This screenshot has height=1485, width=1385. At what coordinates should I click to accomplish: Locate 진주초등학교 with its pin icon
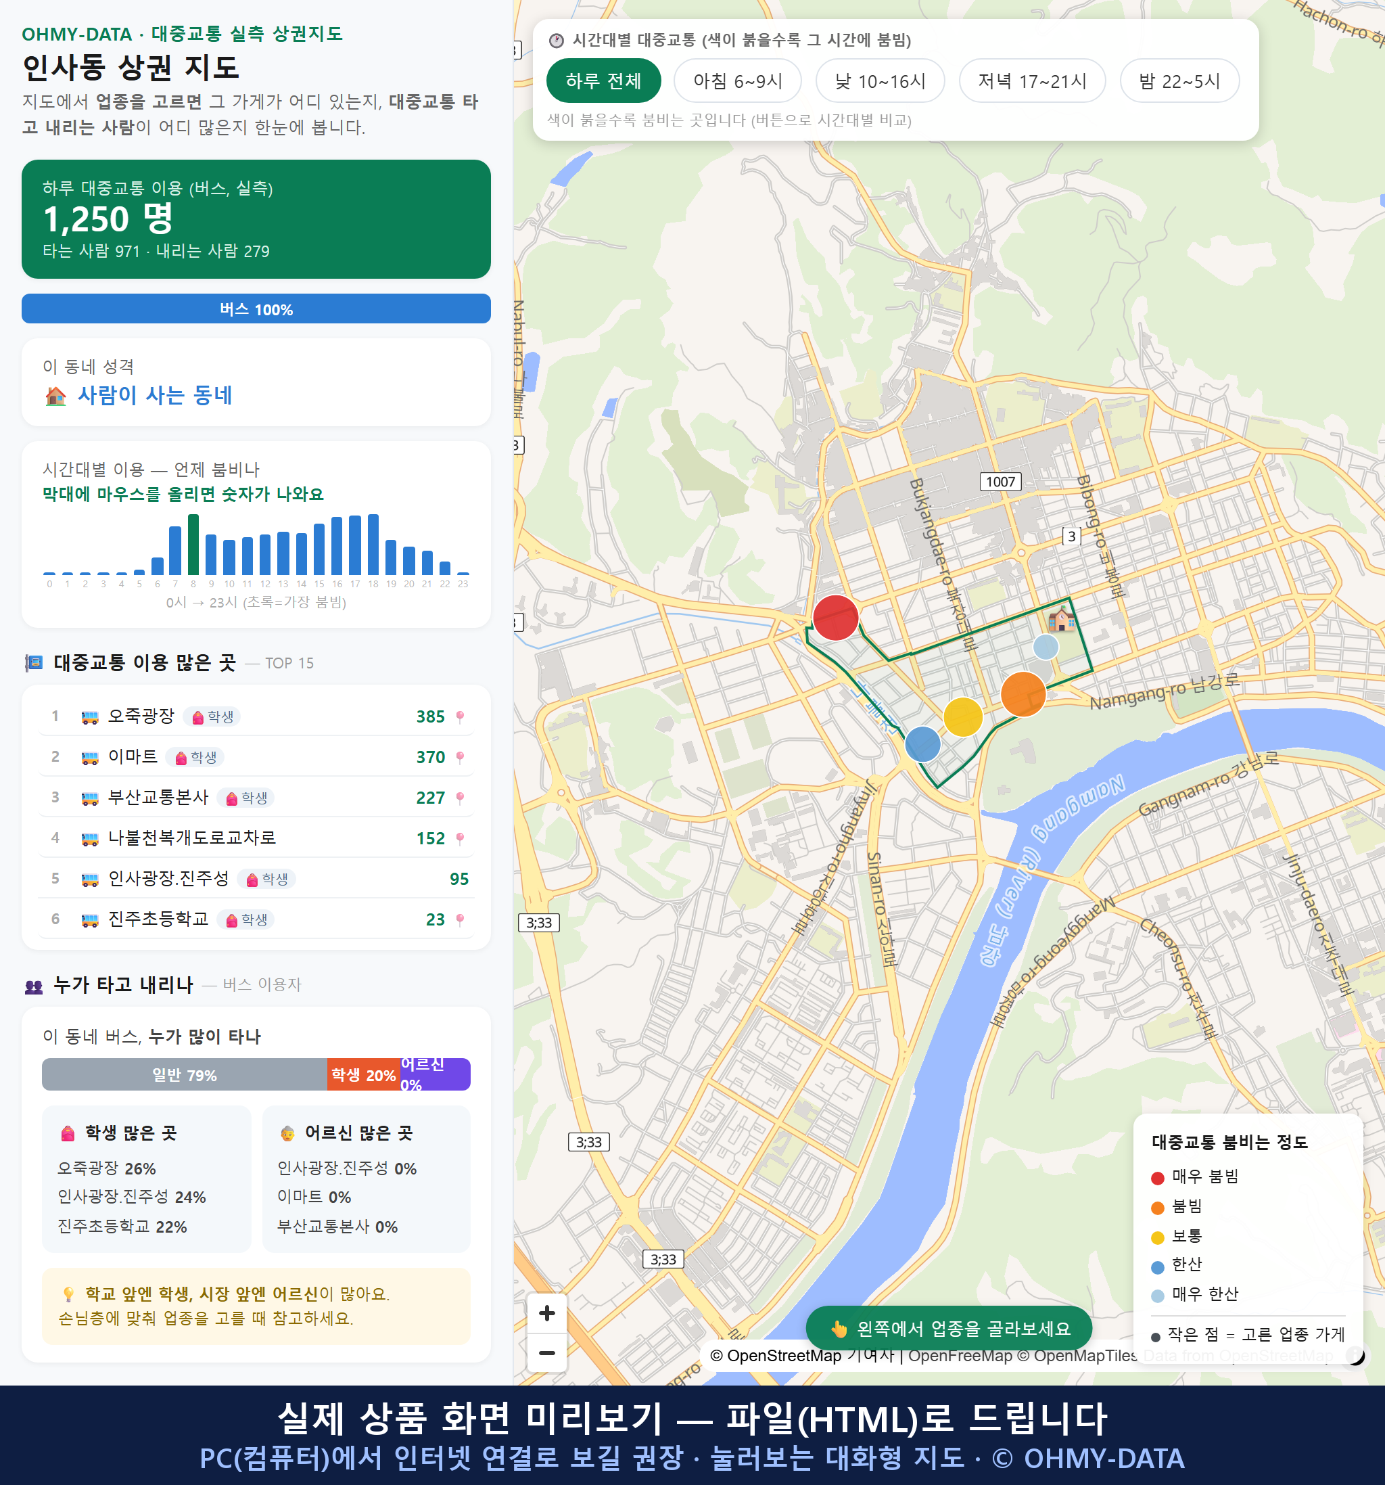[460, 919]
